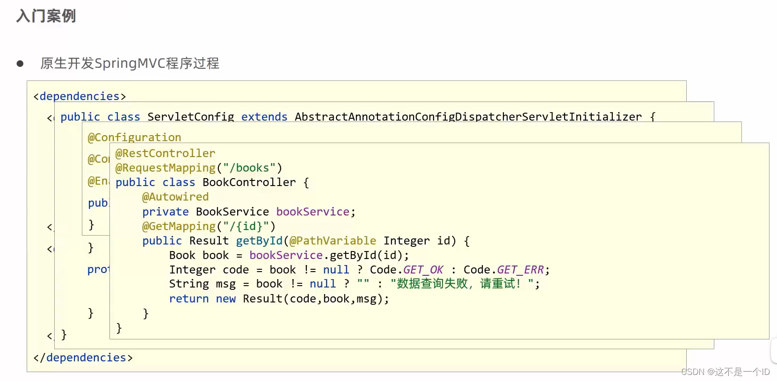Click the heading 入门案例
The image size is (777, 381).
coord(46,16)
